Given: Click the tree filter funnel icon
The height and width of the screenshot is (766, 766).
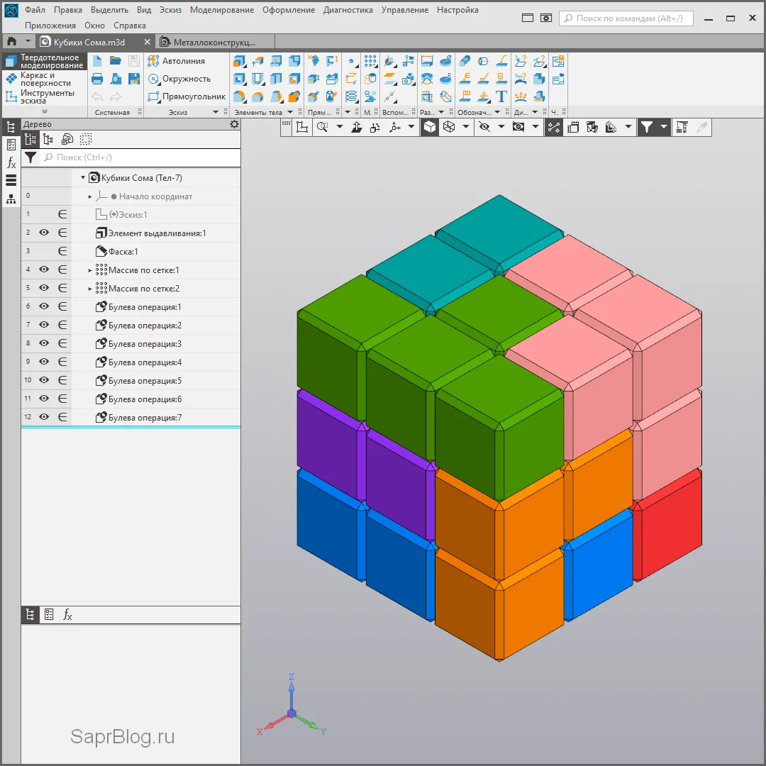Looking at the screenshot, I should click(x=30, y=157).
